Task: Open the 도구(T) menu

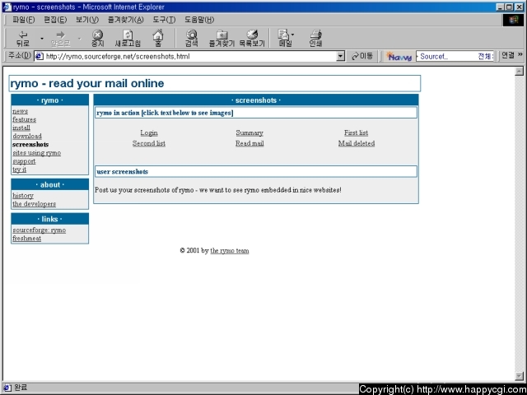Action: (x=164, y=20)
